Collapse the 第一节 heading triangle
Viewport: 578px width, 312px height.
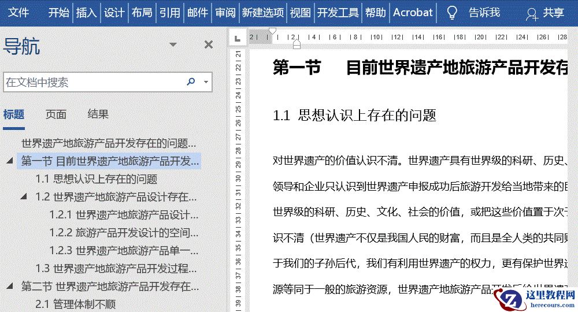point(10,161)
